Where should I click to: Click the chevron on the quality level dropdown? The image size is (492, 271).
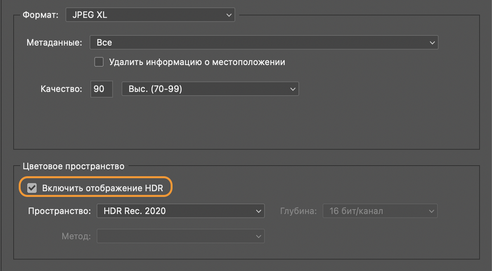pyautogui.click(x=293, y=89)
